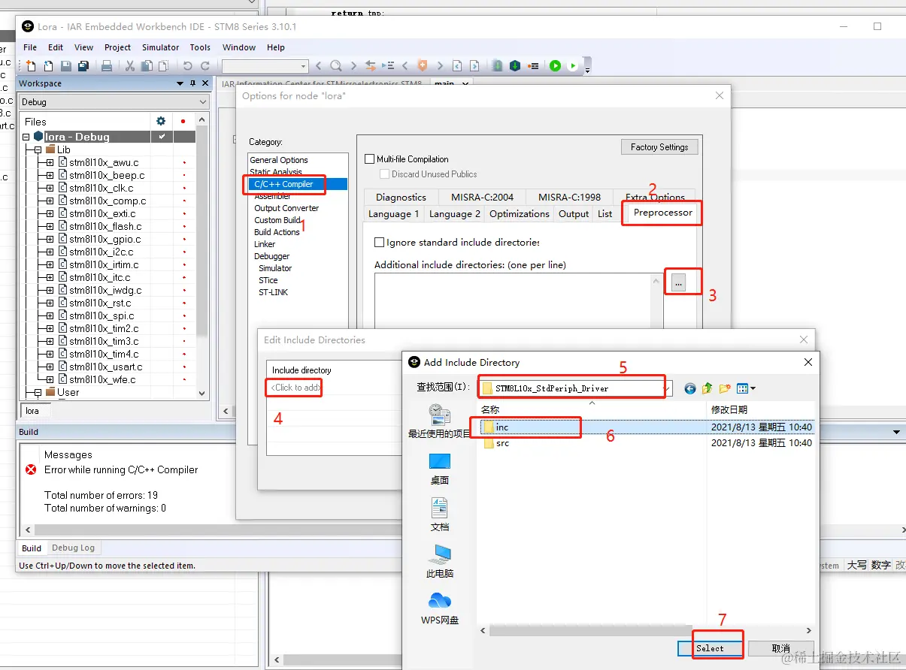
Task: Open the Tools menu
Action: tap(200, 47)
